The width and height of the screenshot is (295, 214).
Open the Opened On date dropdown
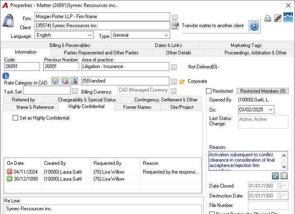click(x=271, y=110)
